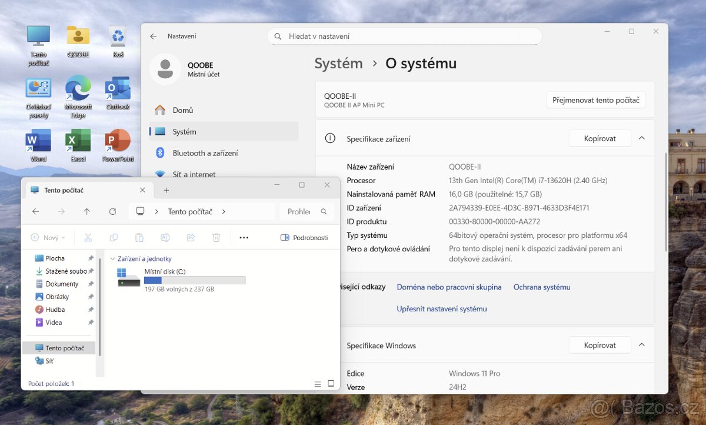This screenshot has width=706, height=425.
Task: Open the Excel desktop shortcut
Action: click(x=78, y=142)
